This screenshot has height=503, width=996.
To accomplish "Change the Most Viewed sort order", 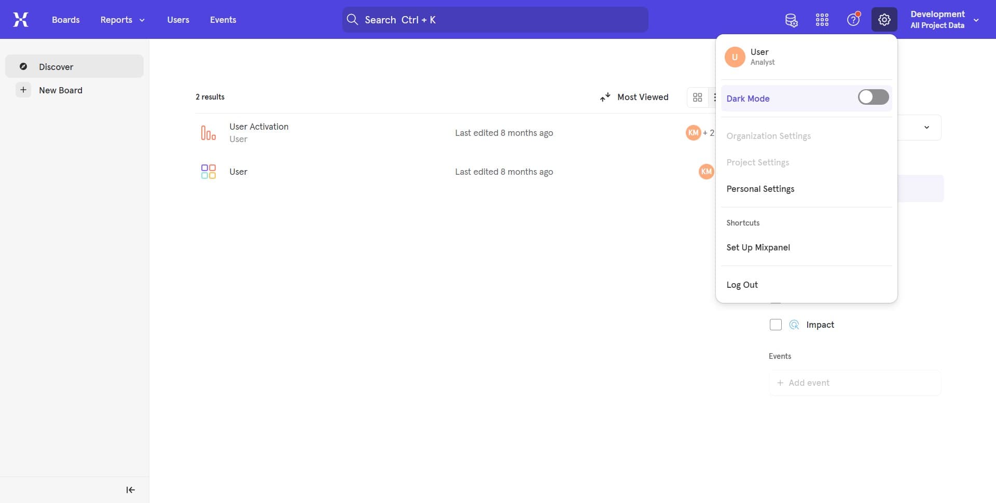I will pos(634,97).
